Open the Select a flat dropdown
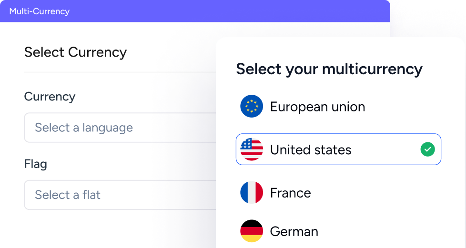This screenshot has width=466, height=248. point(119,195)
